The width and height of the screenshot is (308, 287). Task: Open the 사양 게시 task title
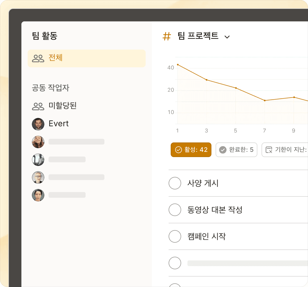coord(203,183)
